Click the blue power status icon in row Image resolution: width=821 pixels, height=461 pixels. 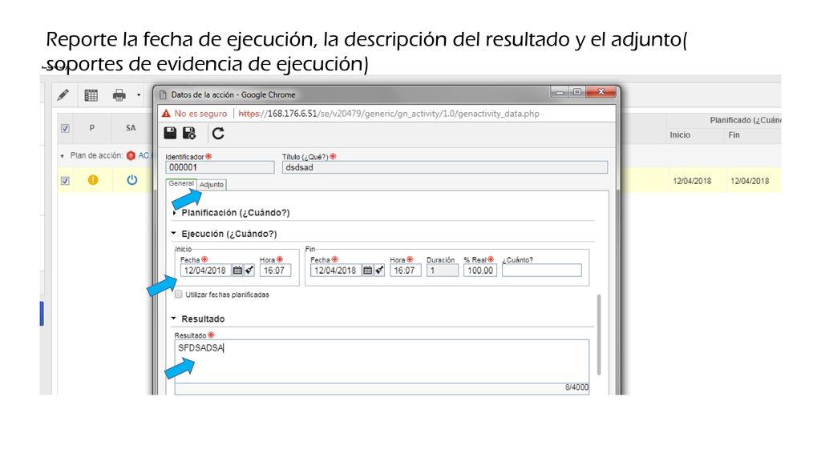pos(132,180)
